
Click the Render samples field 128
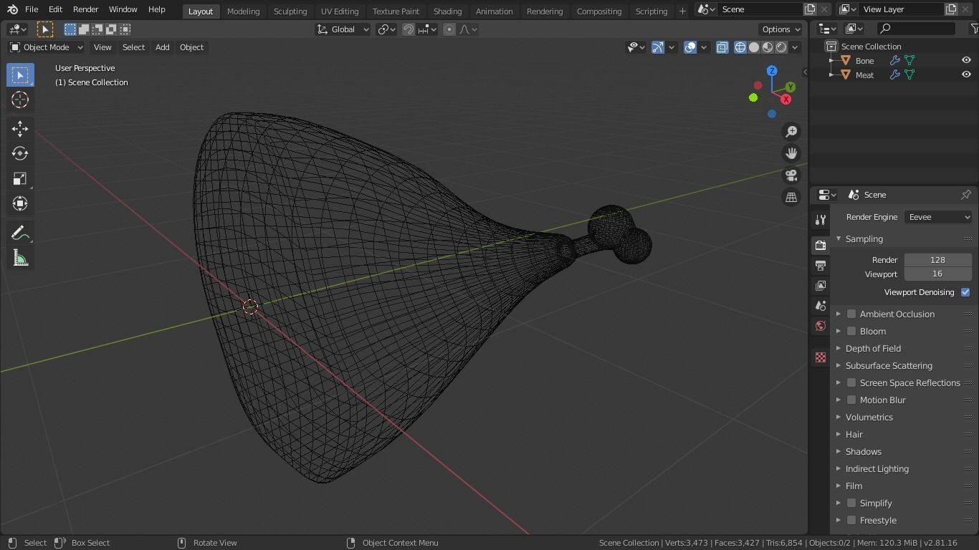click(937, 260)
